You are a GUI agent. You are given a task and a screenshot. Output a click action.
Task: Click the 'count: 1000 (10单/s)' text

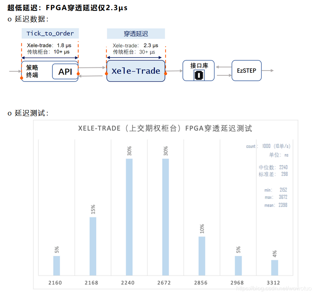pos(268,146)
